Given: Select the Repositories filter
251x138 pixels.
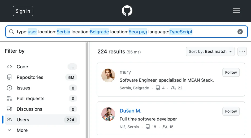Looking at the screenshot, I should pyautogui.click(x=30, y=77).
